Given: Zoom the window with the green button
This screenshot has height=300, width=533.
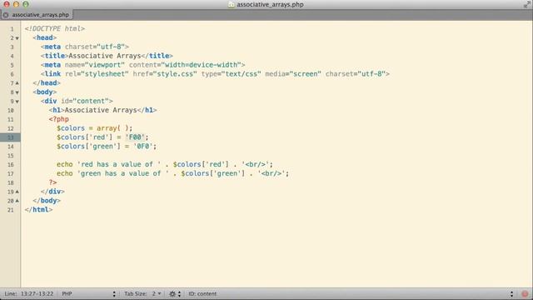Looking at the screenshot, I should [x=26, y=4].
